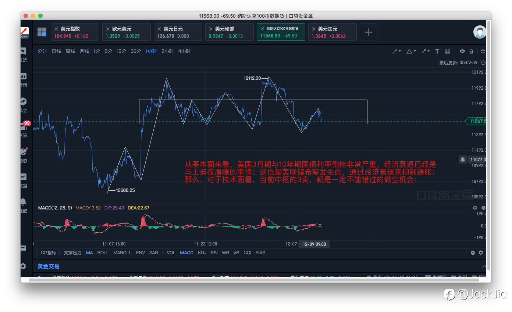512x312 pixels.
Task: Select the 周线 timeframe
Action: coord(70,51)
